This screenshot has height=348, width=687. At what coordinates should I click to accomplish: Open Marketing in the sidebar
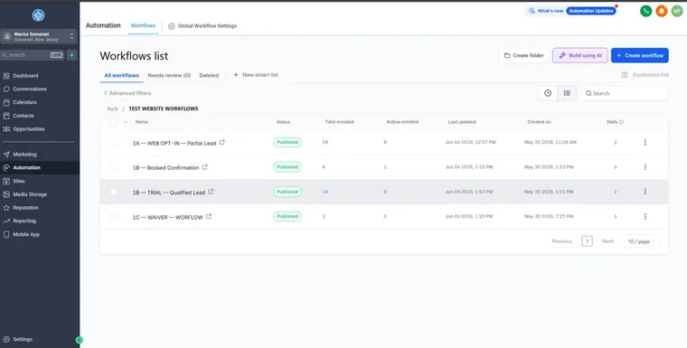tap(24, 155)
